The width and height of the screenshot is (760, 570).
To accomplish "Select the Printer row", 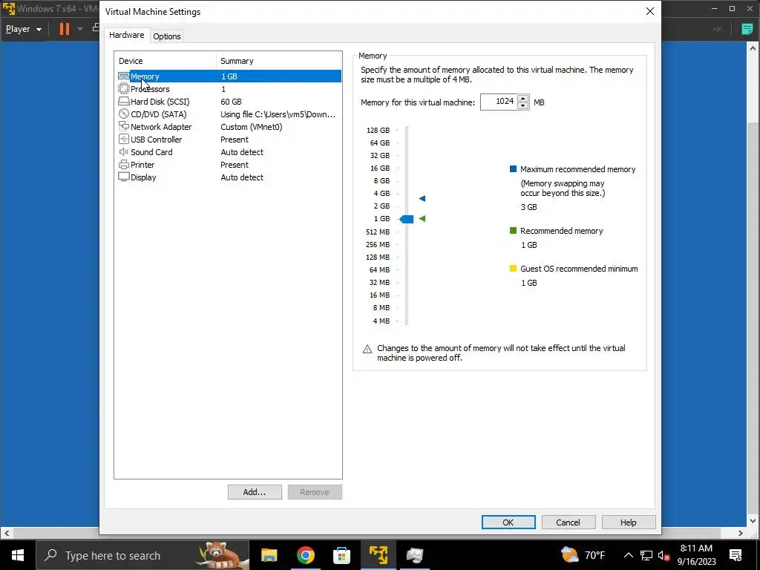I will [x=229, y=164].
